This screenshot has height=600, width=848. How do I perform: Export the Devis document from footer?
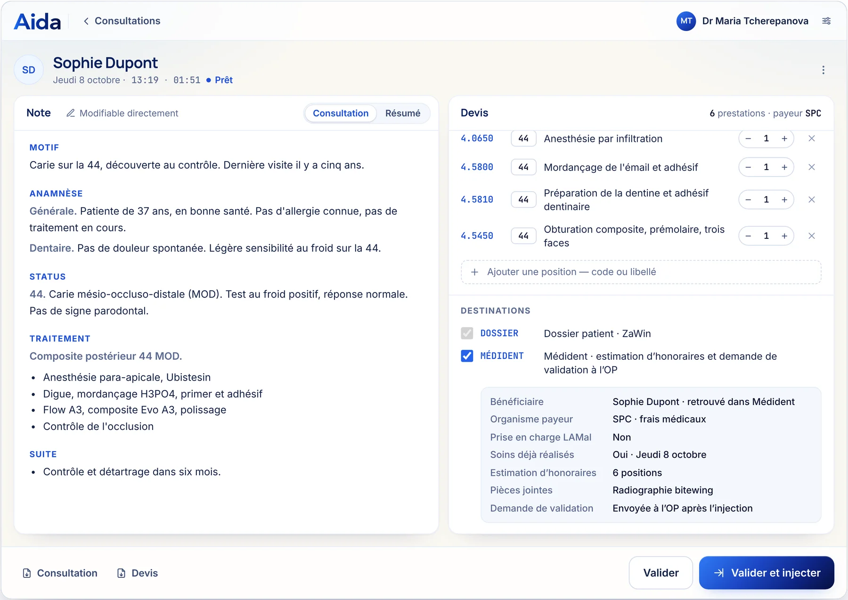point(137,573)
